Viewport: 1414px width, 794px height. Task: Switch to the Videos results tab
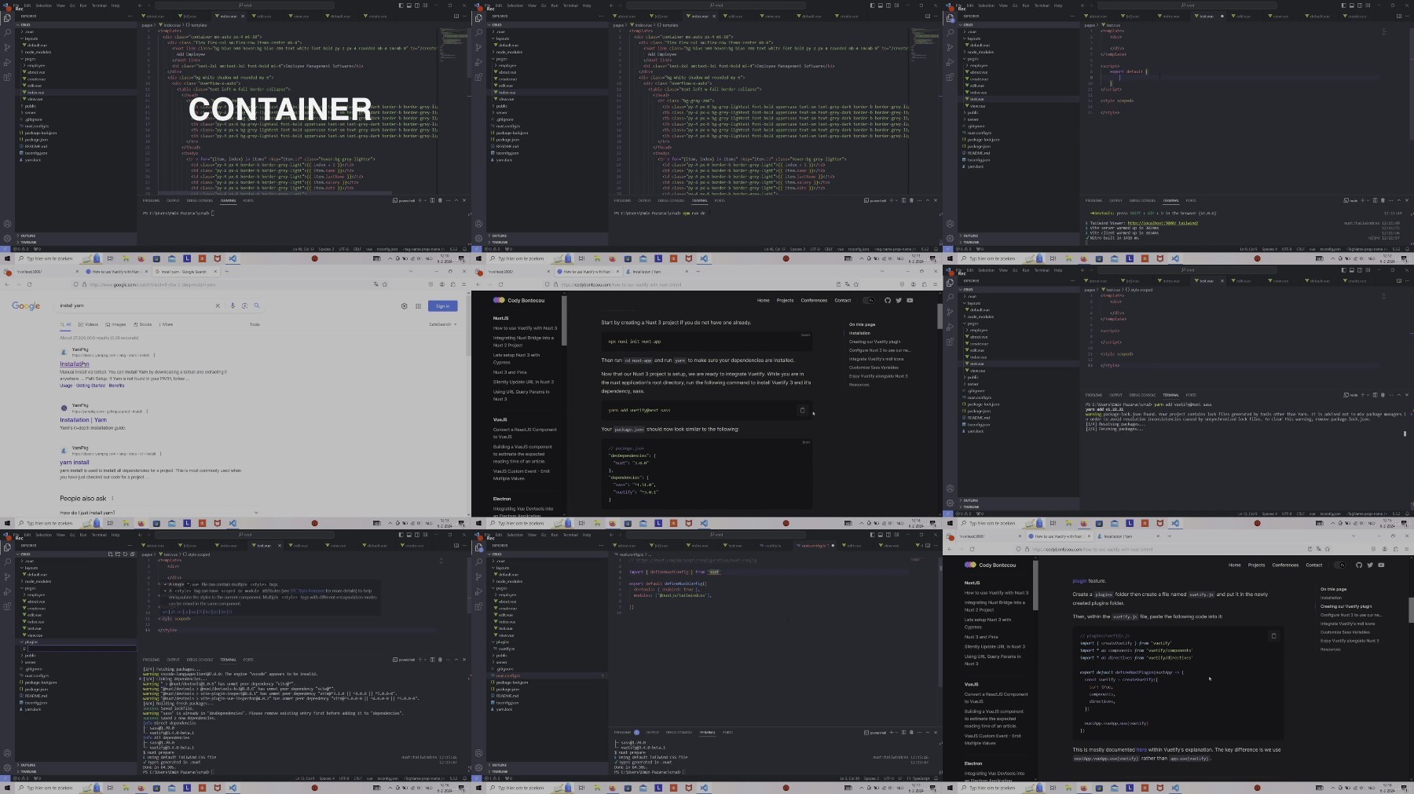90,324
